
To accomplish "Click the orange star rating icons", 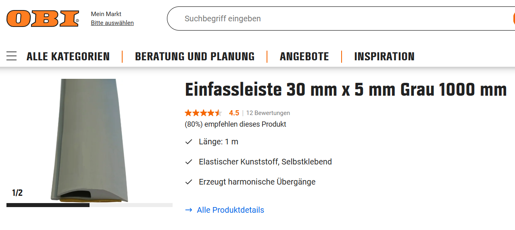I will click(x=203, y=113).
